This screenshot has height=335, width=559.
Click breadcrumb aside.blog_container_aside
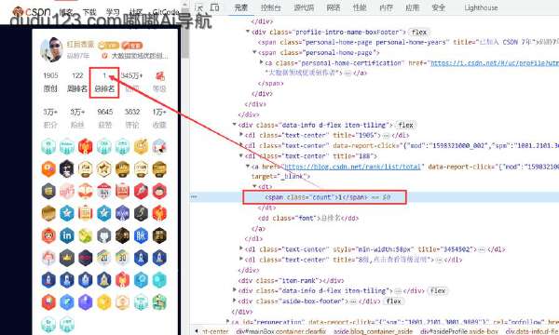tap(373, 331)
